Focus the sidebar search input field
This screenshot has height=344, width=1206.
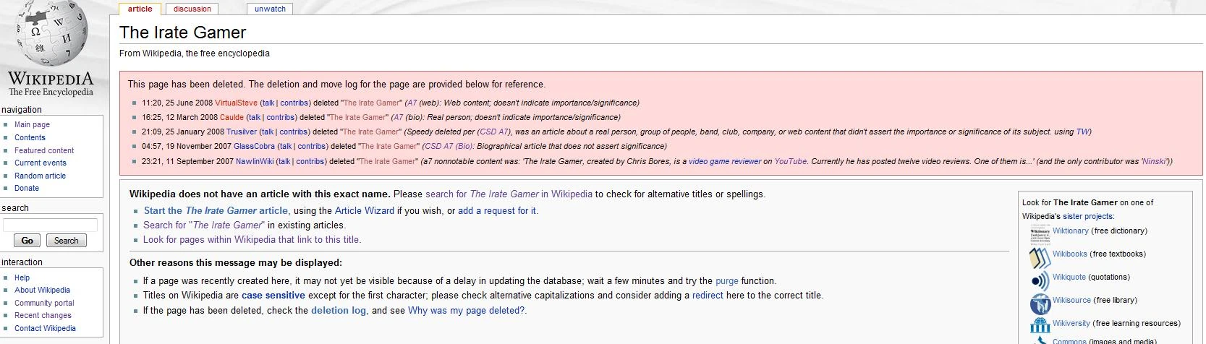(x=50, y=225)
